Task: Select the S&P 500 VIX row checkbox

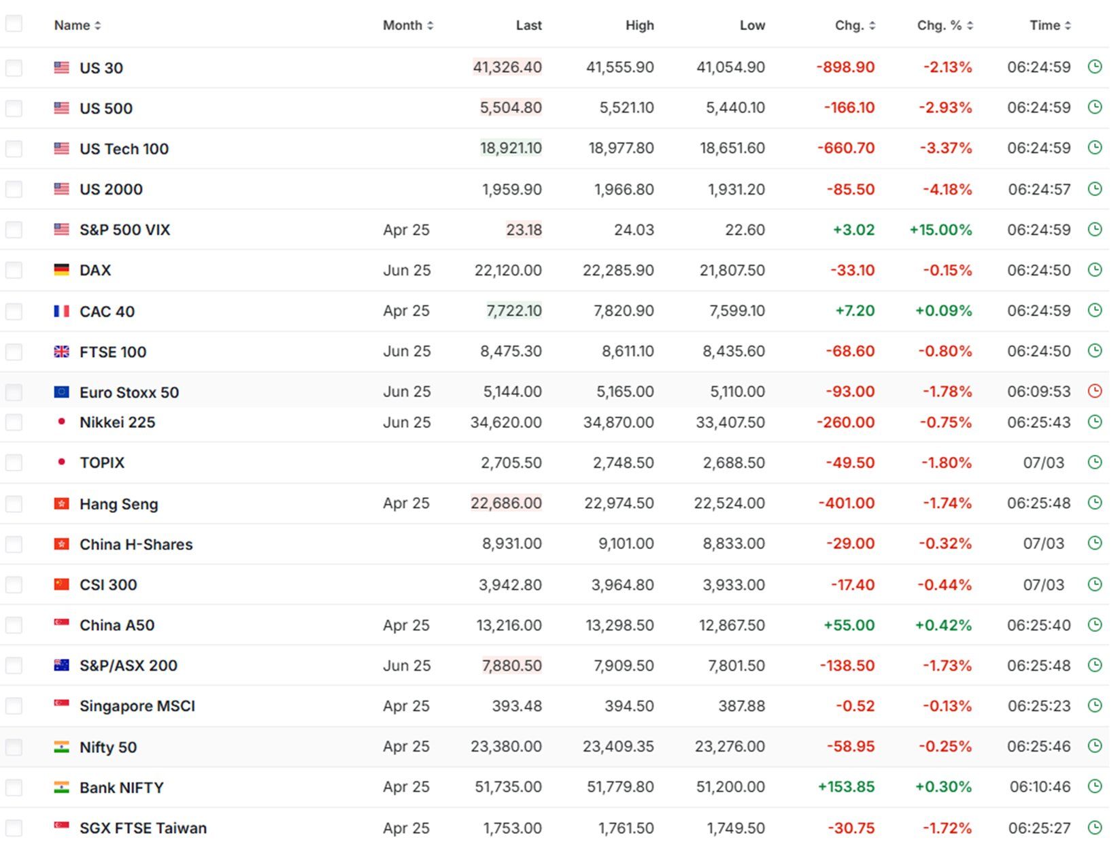Action: pyautogui.click(x=14, y=230)
